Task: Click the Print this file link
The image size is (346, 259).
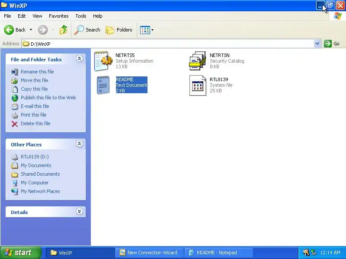Action: point(34,115)
